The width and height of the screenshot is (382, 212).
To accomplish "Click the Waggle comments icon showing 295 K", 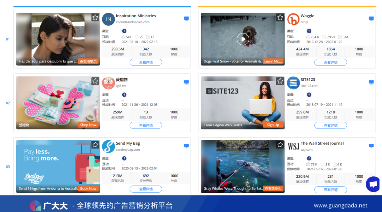I will pos(324,37).
